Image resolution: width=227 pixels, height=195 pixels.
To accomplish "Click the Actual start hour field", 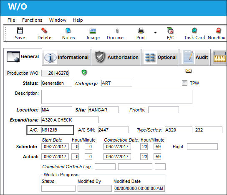I will click(x=75, y=157).
